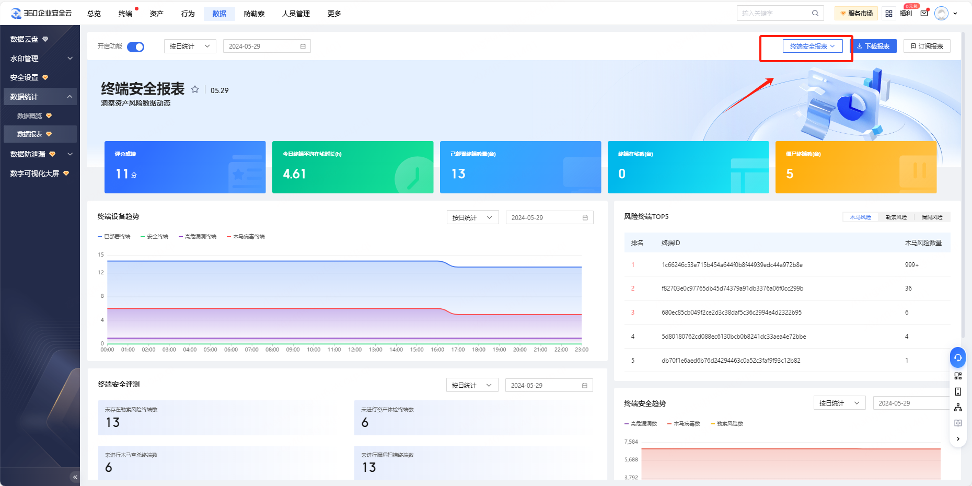
Task: Click the 下载报表 button
Action: 873,47
